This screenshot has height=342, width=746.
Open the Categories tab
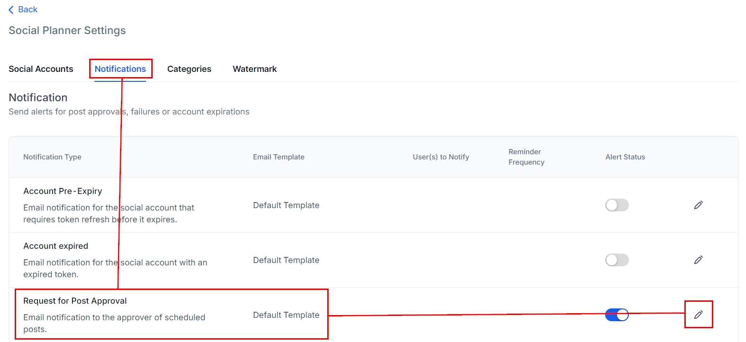(x=189, y=69)
